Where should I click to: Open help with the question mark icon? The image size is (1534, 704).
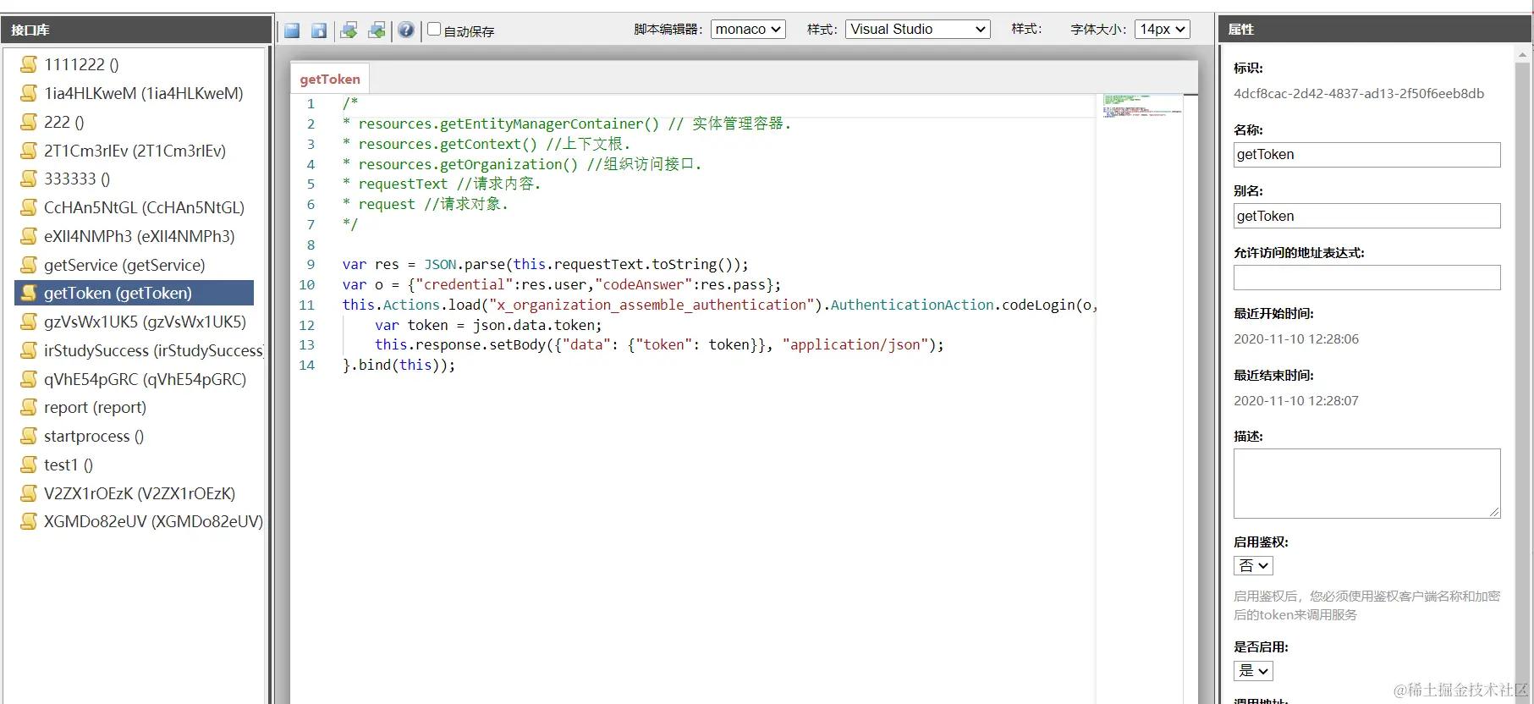(406, 30)
